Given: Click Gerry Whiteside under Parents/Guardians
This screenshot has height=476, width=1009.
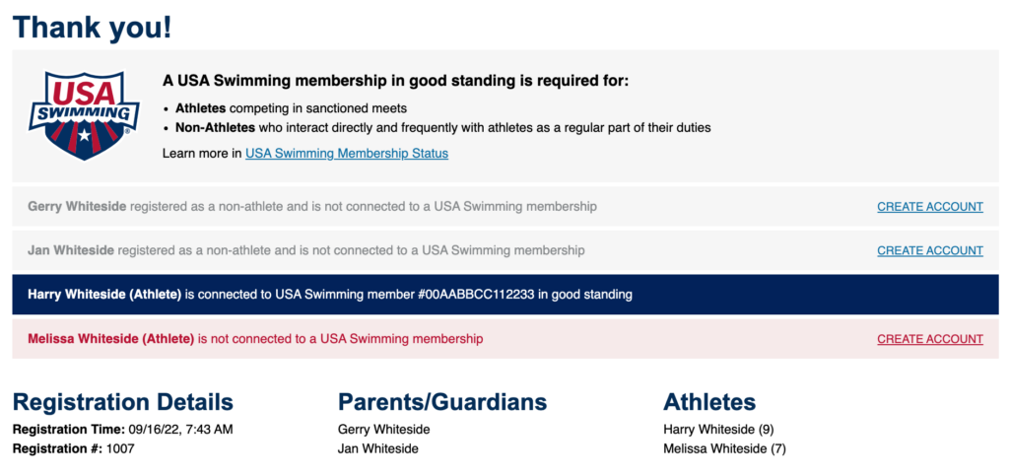Looking at the screenshot, I should (383, 430).
